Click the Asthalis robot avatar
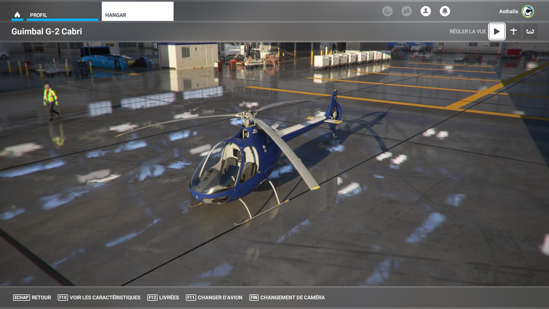Viewport: 549px width, 309px height. [x=528, y=11]
